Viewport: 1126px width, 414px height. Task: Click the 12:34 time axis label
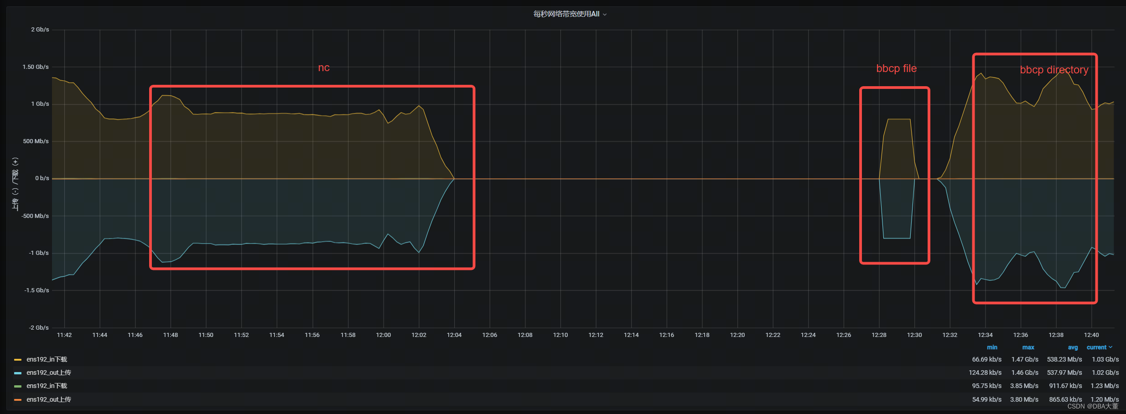[x=985, y=335]
